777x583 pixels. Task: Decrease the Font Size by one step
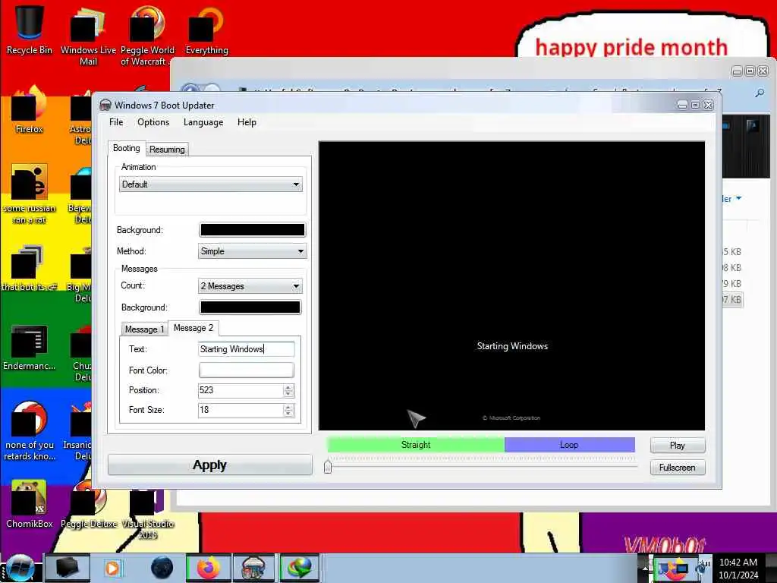(x=289, y=414)
